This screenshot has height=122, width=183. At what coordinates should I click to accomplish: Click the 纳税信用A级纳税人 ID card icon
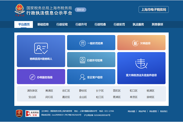pyautogui.click(x=41, y=48)
